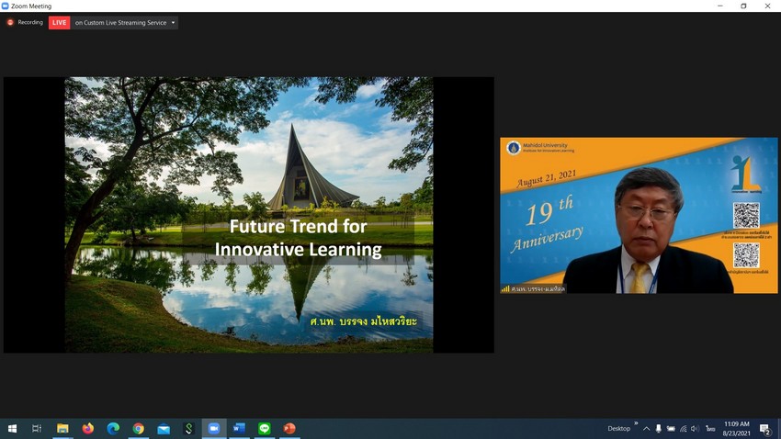This screenshot has height=439, width=781.
Task: Show hidden system tray icons
Action: point(646,428)
